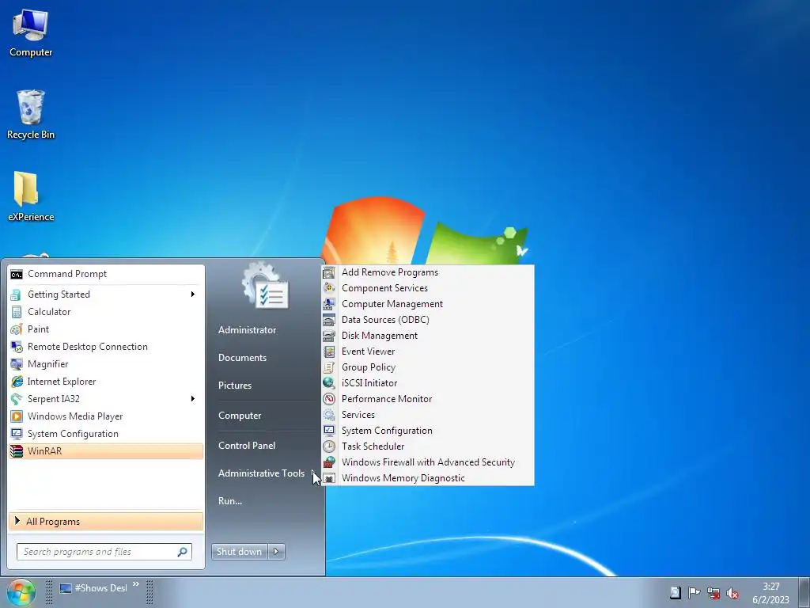Click 'System Configuration' in pinned programs list
The image size is (810, 608).
pos(73,434)
